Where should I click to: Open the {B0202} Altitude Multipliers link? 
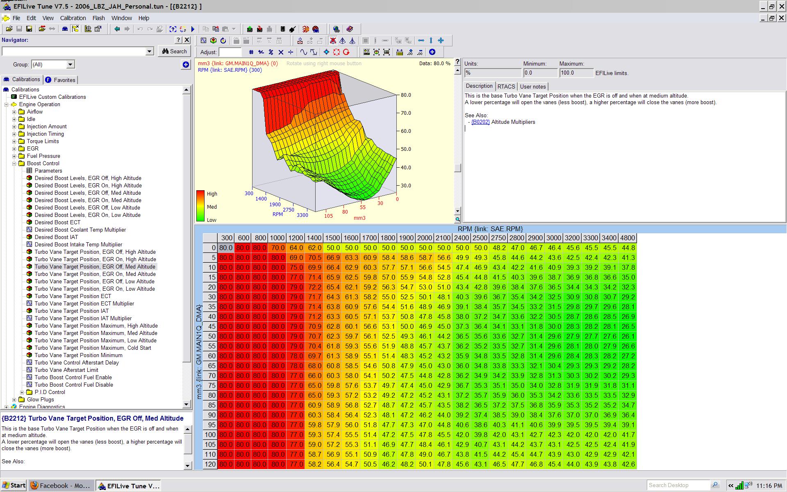[480, 122]
